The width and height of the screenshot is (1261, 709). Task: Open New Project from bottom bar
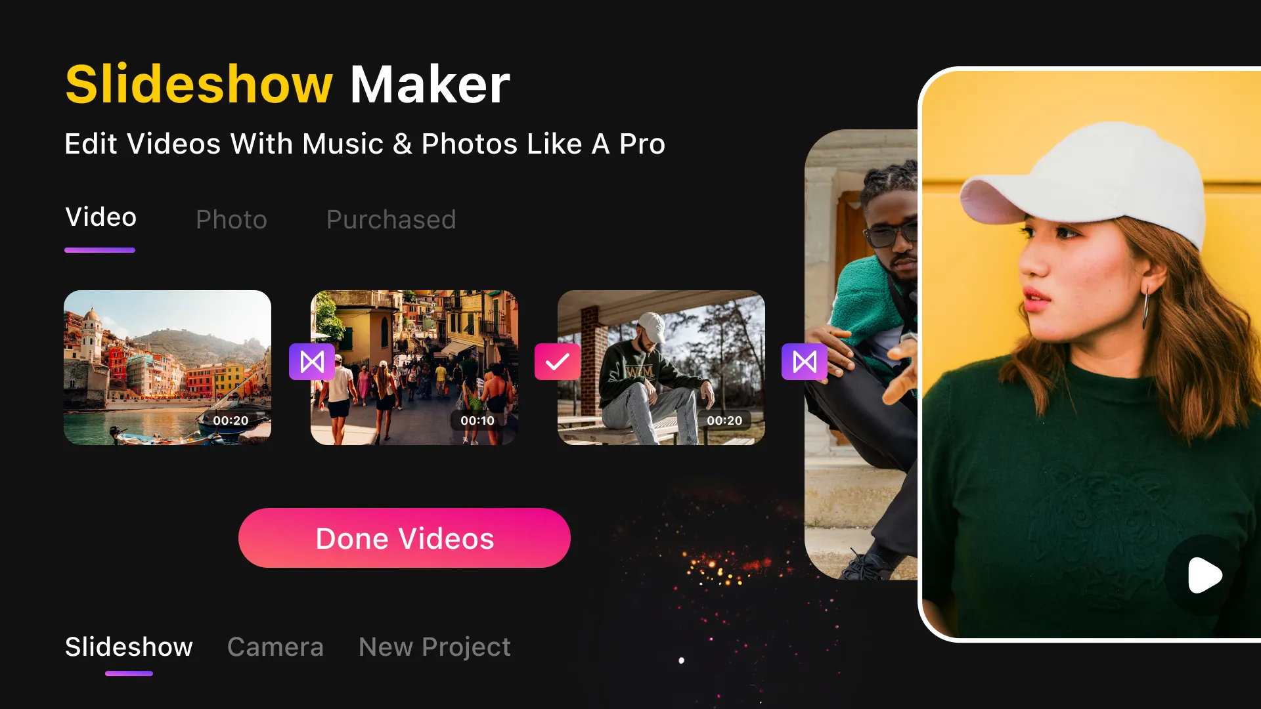pos(434,647)
